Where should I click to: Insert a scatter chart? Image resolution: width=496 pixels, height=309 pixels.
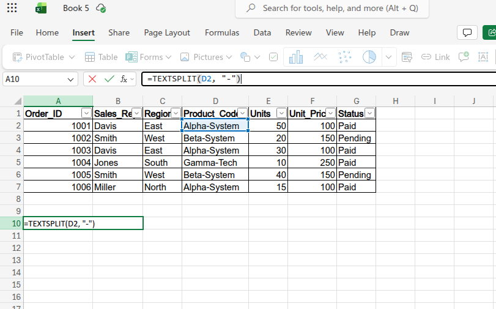[x=345, y=57]
